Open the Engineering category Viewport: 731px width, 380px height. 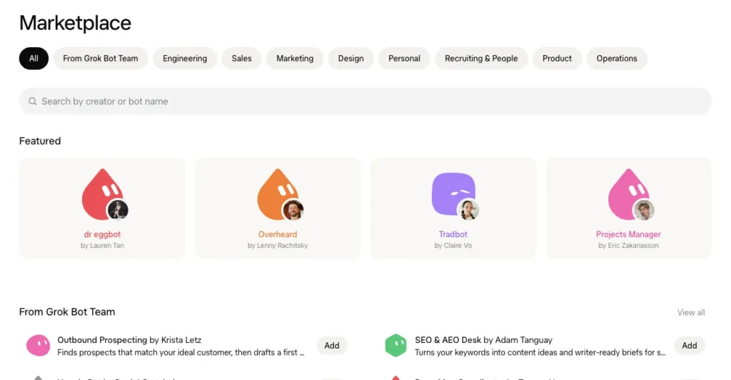tap(185, 59)
